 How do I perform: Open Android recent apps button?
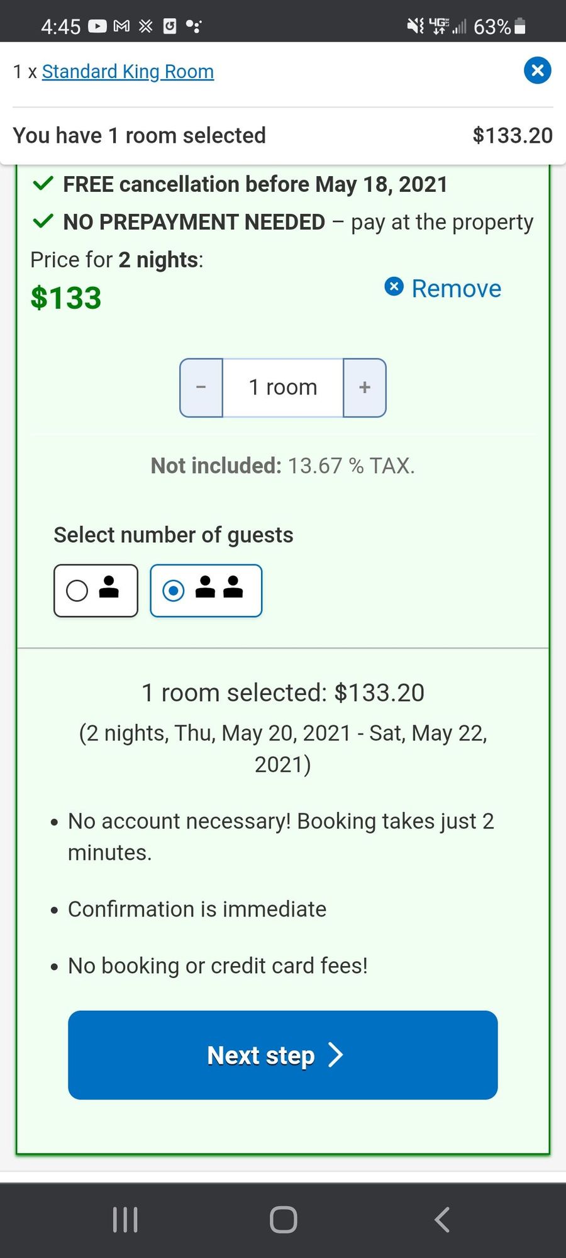125,1220
